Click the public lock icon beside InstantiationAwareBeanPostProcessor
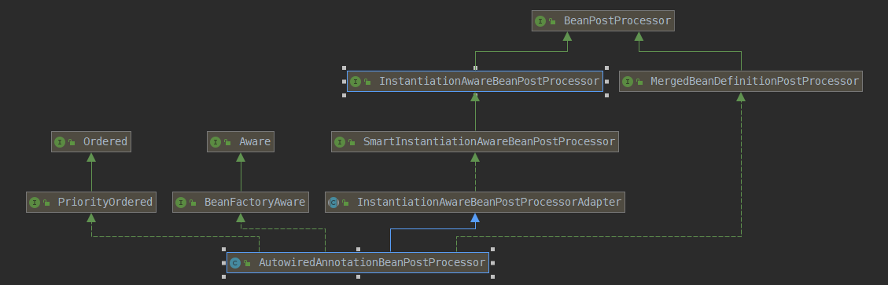This screenshot has height=285, width=888. click(x=367, y=82)
